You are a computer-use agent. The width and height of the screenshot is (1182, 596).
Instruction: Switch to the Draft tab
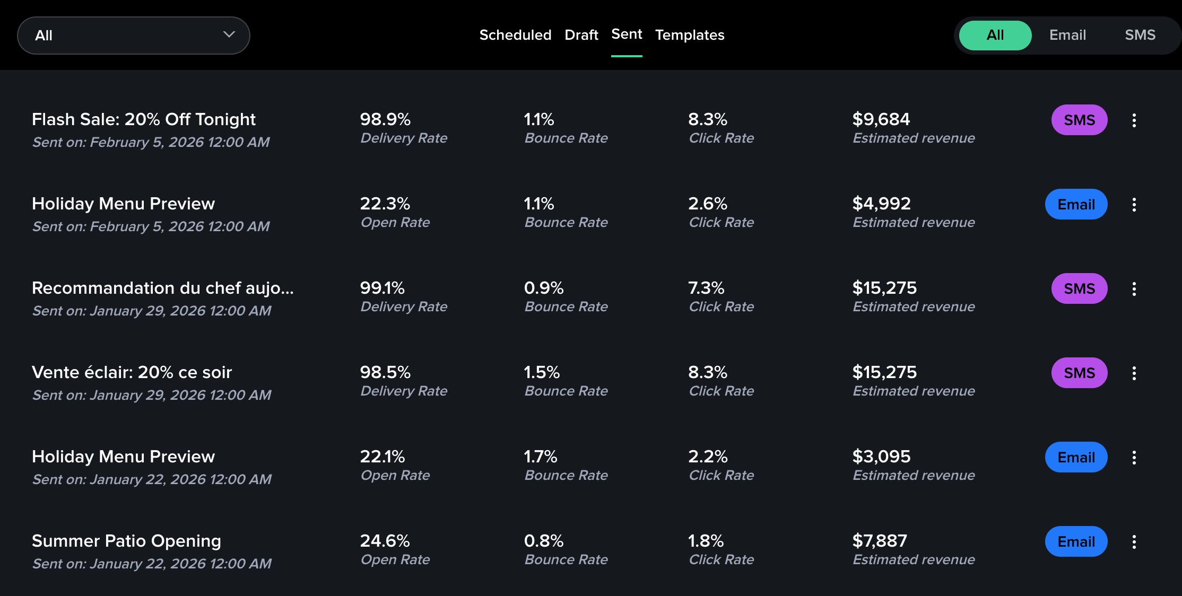[581, 35]
